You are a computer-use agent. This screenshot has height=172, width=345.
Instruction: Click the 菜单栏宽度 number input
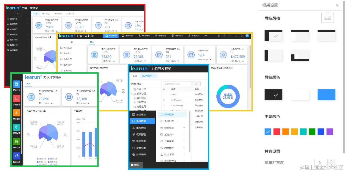325,163
